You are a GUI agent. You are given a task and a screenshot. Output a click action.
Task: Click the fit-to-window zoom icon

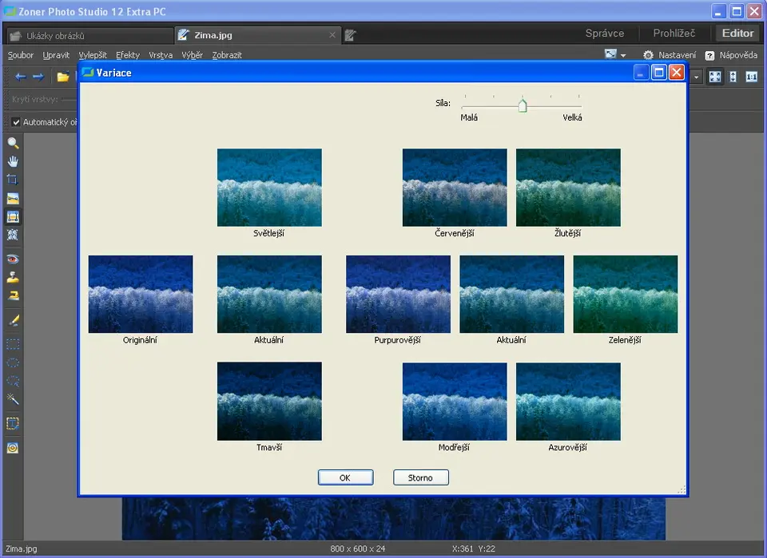pos(715,77)
